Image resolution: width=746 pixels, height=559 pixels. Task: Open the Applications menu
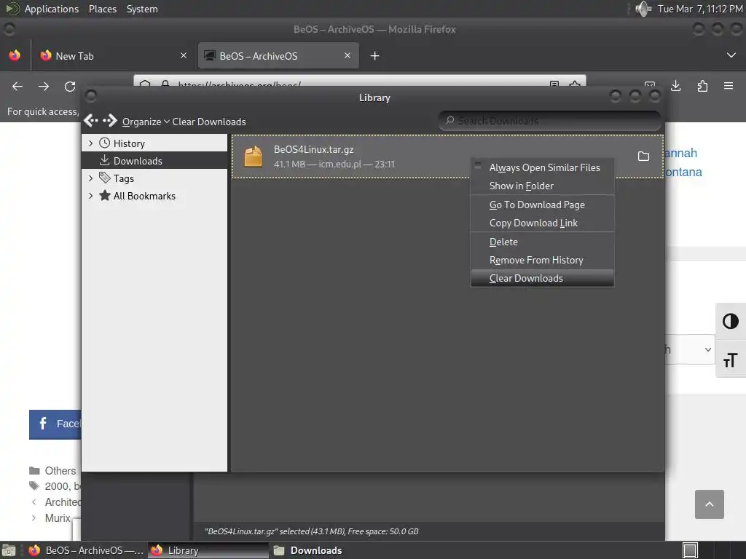[52, 9]
